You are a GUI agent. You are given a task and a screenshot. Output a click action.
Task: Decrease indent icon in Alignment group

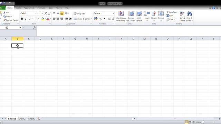(67, 19)
